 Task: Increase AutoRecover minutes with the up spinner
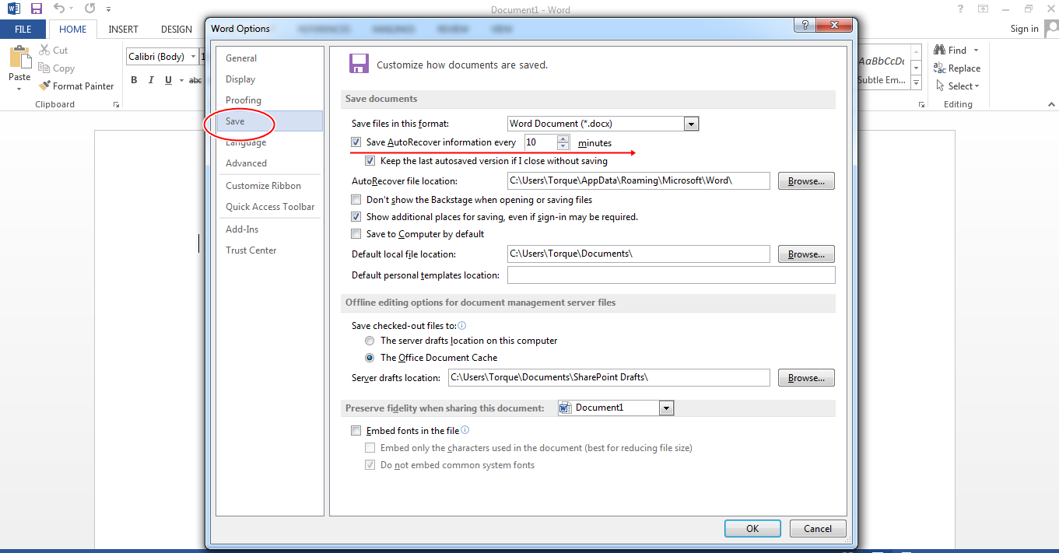click(x=563, y=138)
